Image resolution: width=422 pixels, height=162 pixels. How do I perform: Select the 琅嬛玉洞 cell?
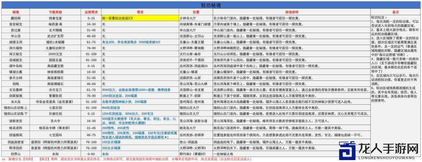click(x=15, y=42)
